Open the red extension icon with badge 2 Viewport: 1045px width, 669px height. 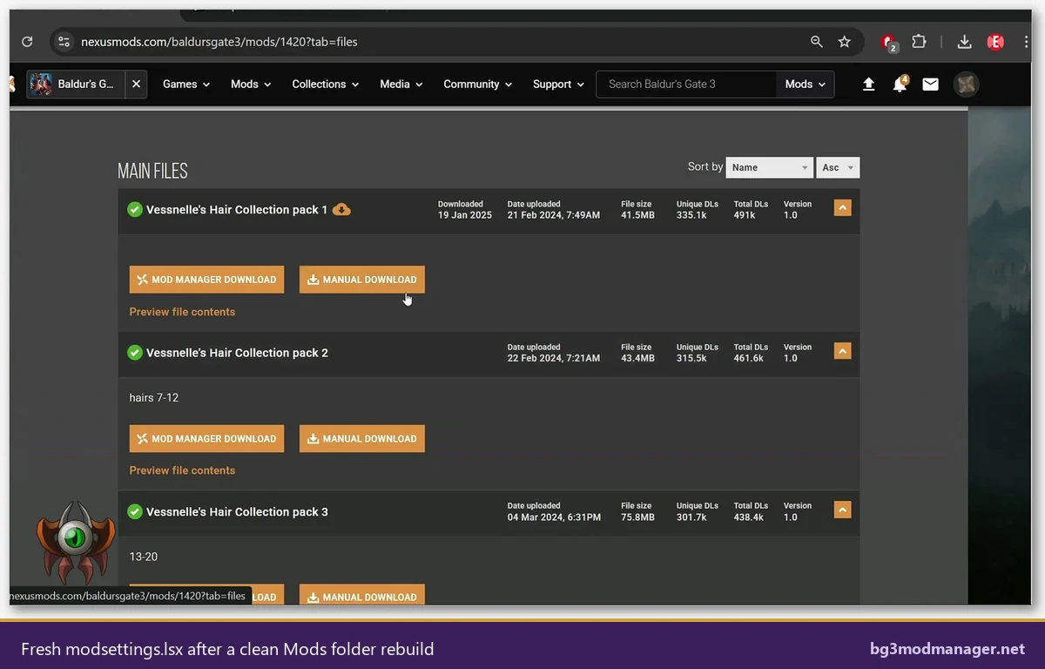pos(889,43)
